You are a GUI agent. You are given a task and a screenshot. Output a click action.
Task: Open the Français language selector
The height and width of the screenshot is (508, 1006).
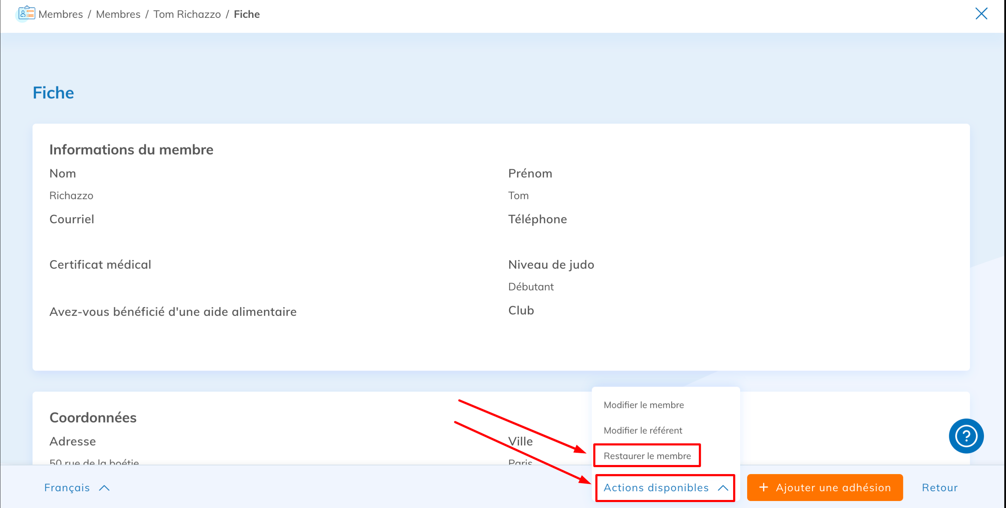coord(67,487)
